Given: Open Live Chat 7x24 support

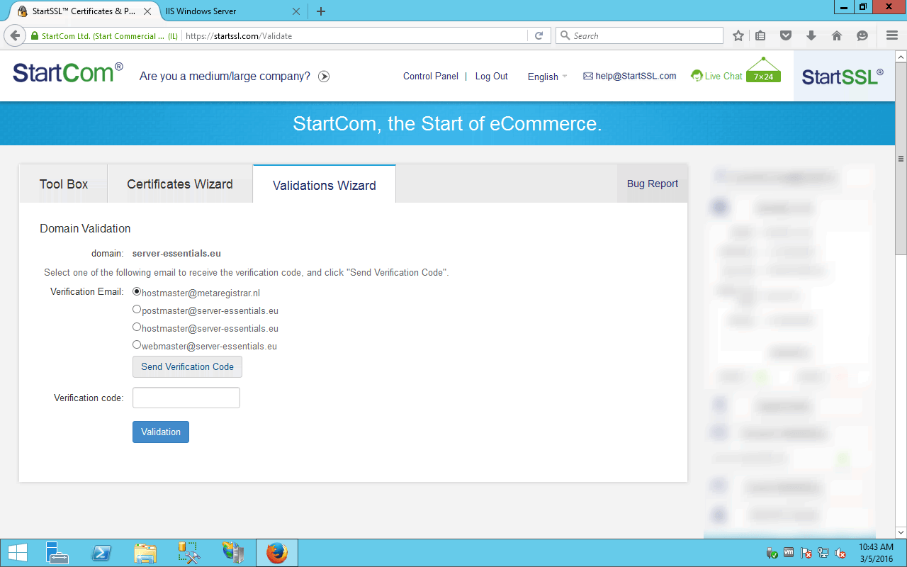Looking at the screenshot, I should point(736,72).
